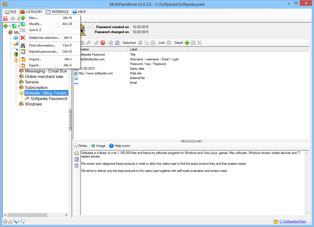Select the green trash bin node in tree
314x227 pixels.
coord(16,54)
